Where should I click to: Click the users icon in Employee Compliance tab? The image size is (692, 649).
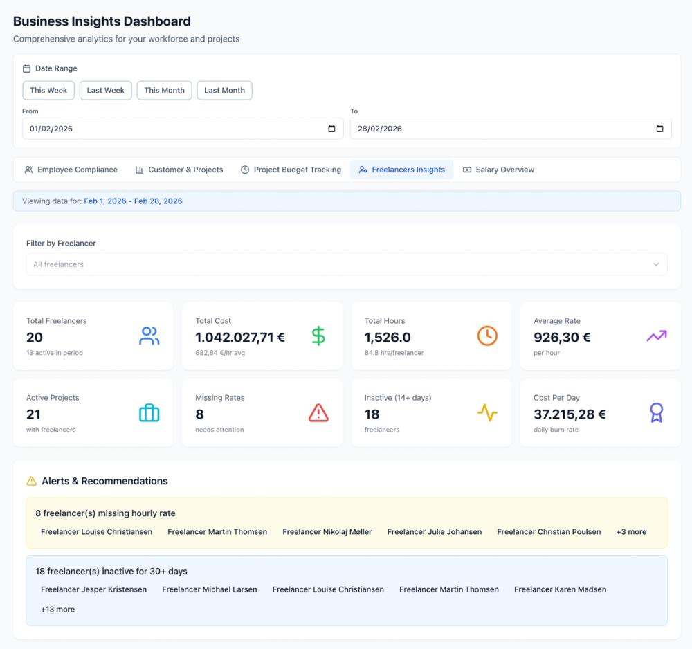click(x=28, y=170)
